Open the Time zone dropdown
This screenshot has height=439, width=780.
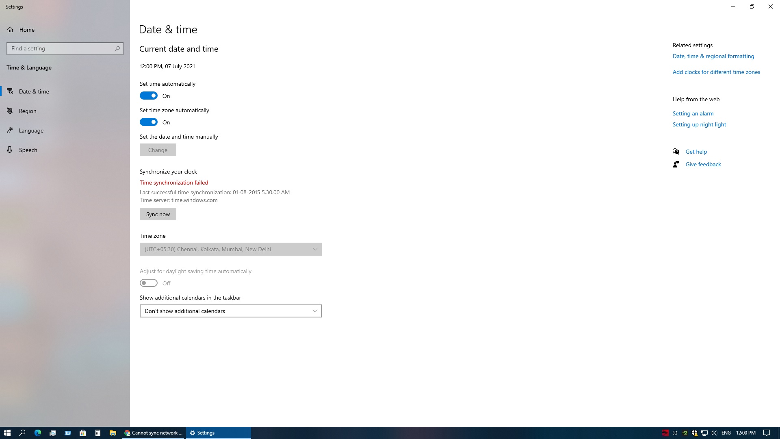pos(230,249)
